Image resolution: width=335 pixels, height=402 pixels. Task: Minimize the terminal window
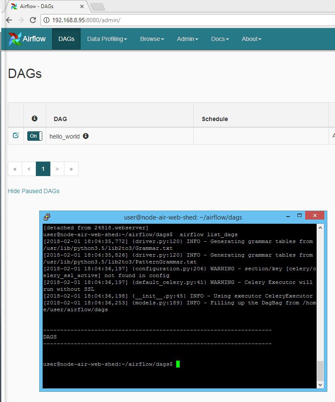click(x=288, y=216)
